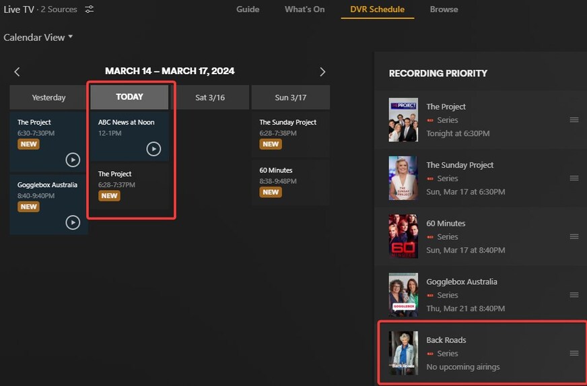Go to the previous date range
The image size is (587, 386).
click(17, 72)
